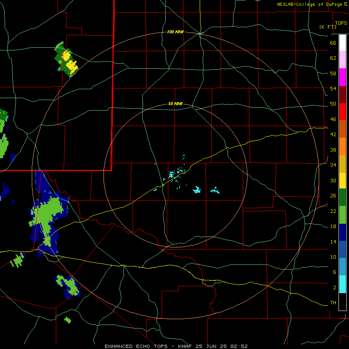Image resolution: width=349 pixels, height=349 pixels.
Task: Click the dark green legend swatch near 26
Action: 342,197
